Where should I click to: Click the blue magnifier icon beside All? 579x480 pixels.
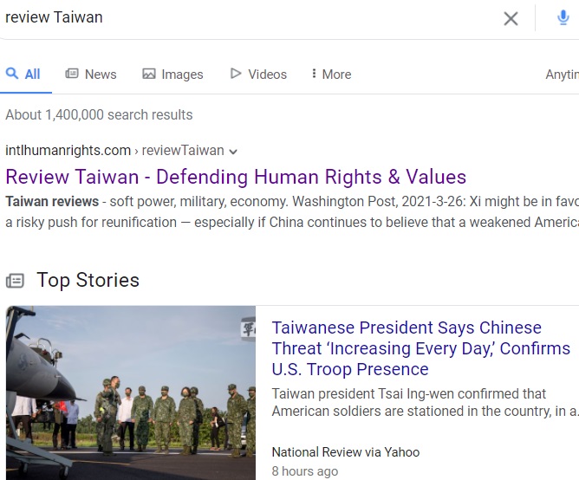tap(12, 73)
